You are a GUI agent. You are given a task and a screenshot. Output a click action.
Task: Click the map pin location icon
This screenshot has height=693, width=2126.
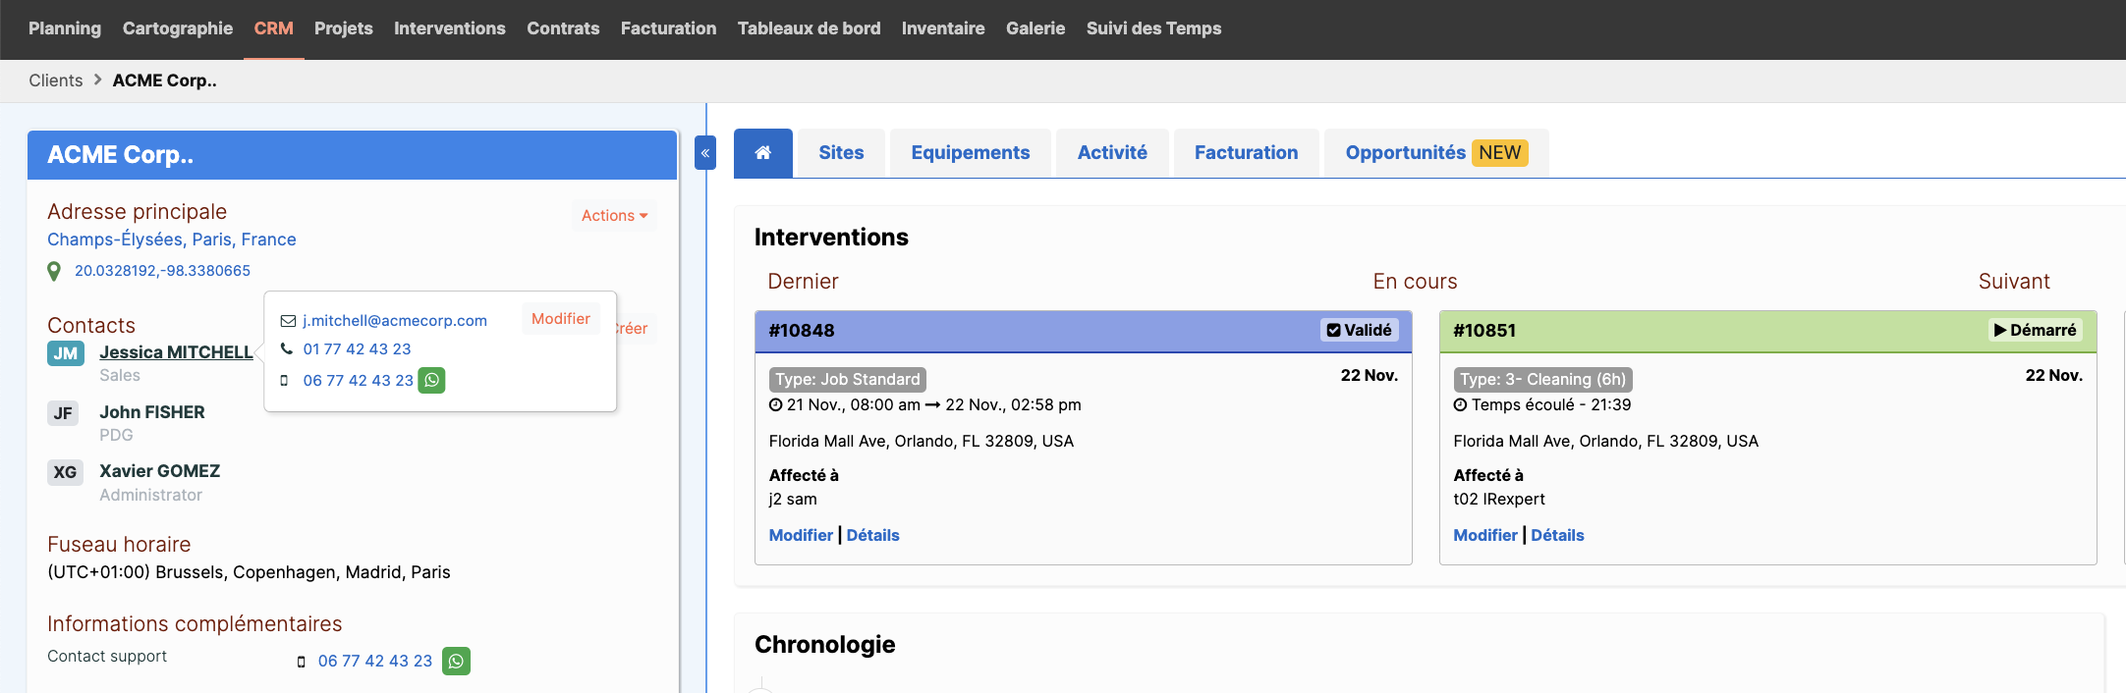[x=54, y=271]
